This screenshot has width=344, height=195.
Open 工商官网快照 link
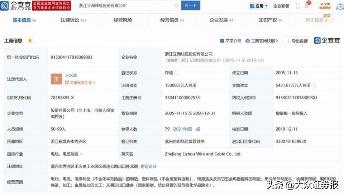pyautogui.click(x=262, y=41)
